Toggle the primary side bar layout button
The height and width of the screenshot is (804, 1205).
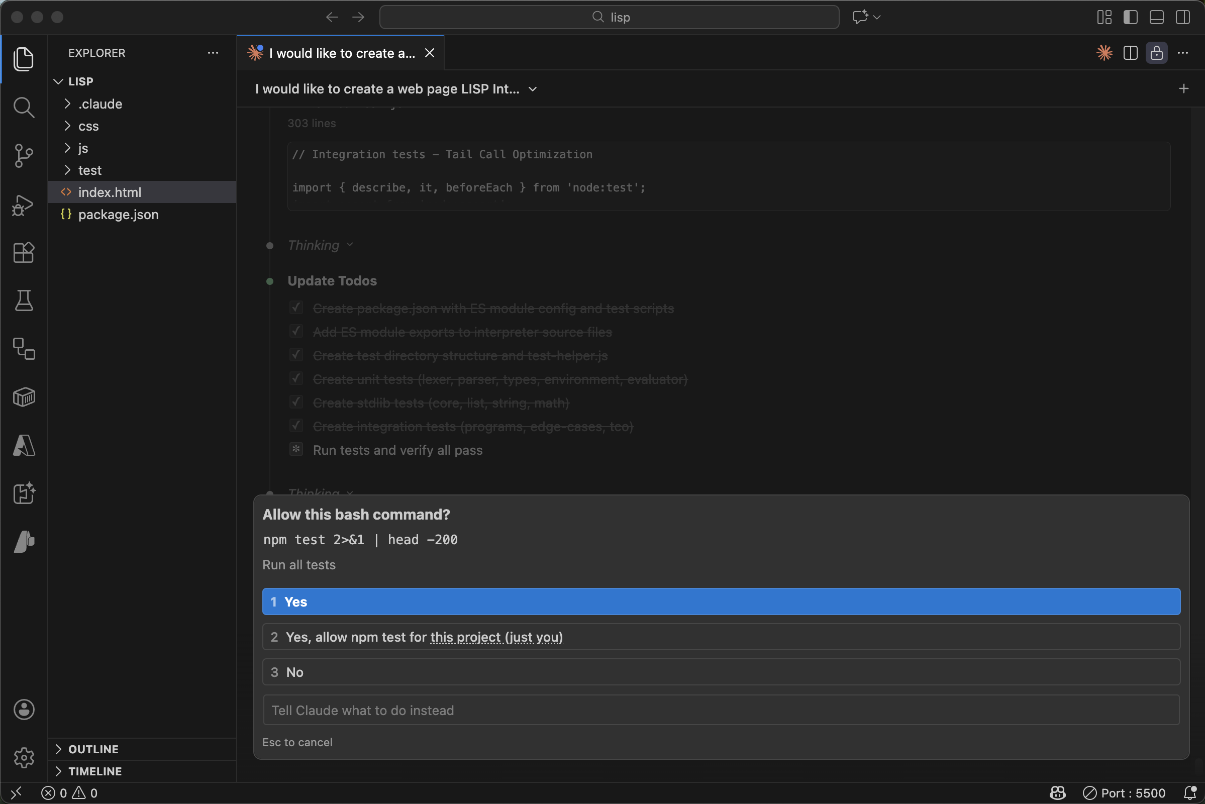tap(1130, 17)
